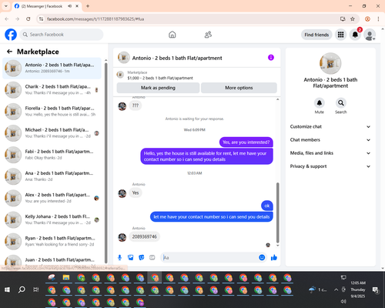Expand Media, files and links section

click(x=330, y=153)
